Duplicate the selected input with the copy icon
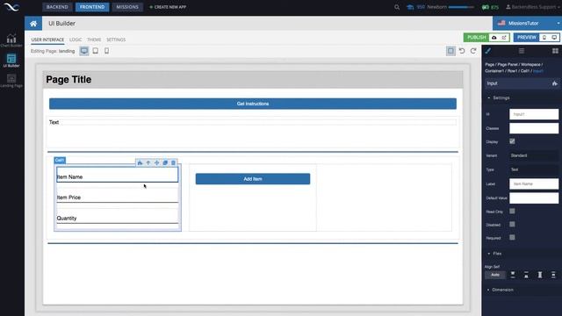 [x=165, y=162]
